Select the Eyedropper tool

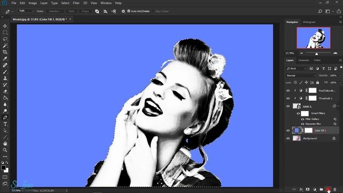(5, 58)
